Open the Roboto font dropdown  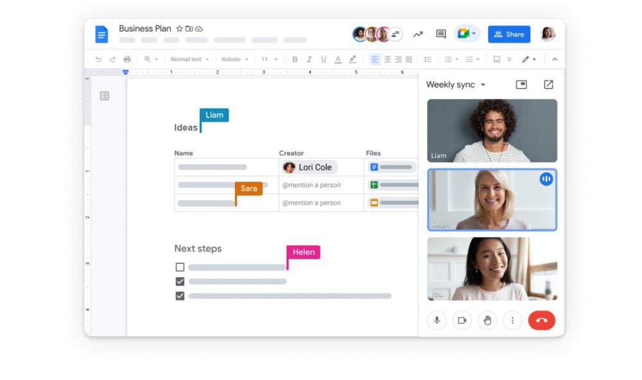click(x=235, y=59)
